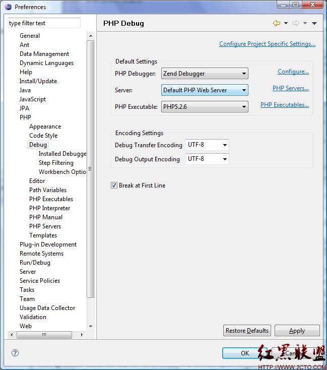Open the preferences page view menu arrow
This screenshot has width=327, height=370.
coord(314,23)
